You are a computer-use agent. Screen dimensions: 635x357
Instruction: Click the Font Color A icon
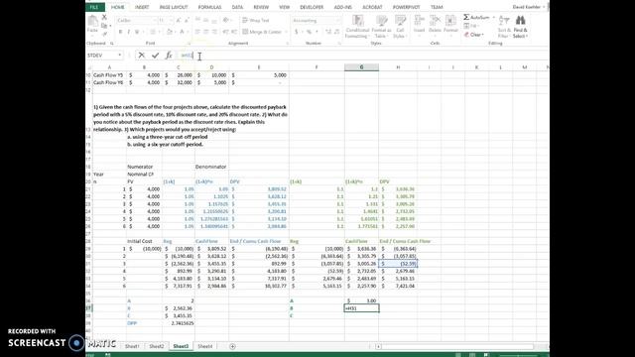coord(182,32)
